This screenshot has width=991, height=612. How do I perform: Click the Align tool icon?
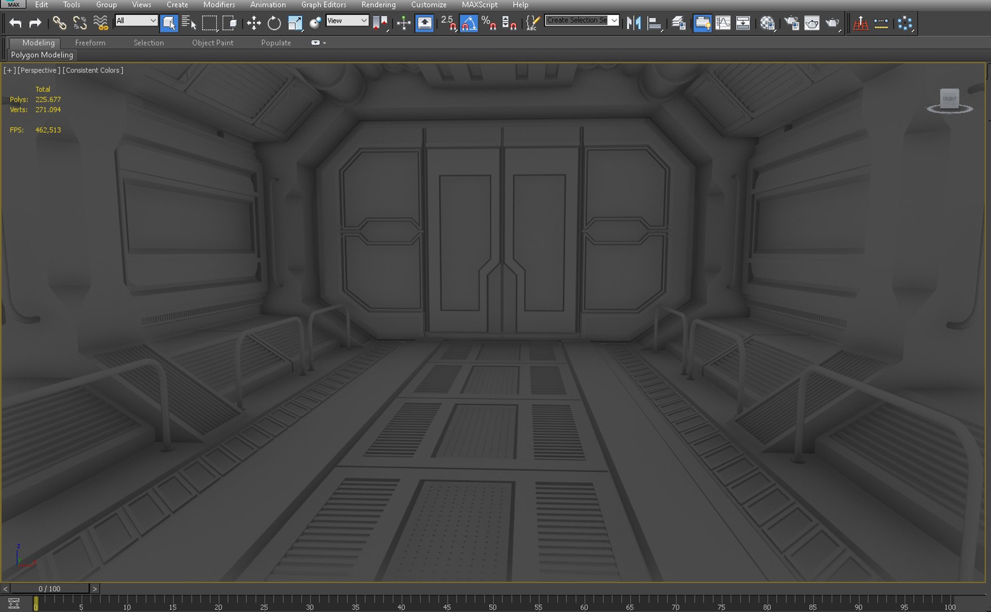tap(655, 23)
